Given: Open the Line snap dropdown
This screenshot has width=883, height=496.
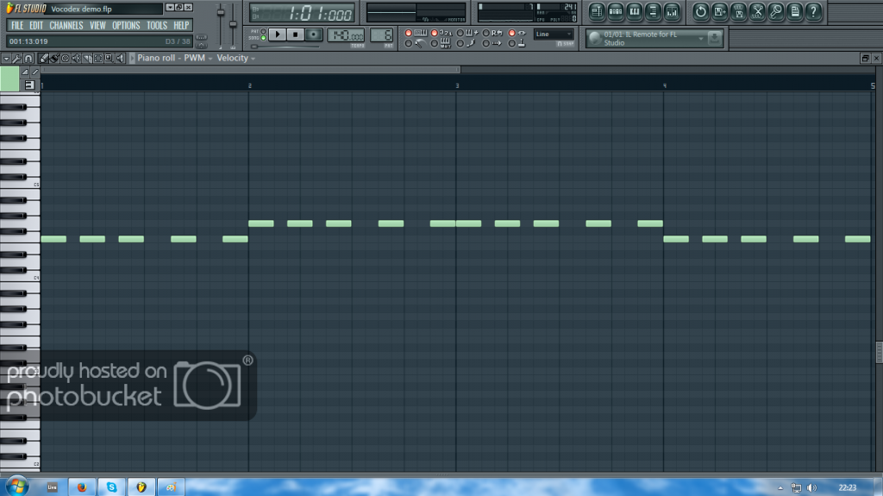Looking at the screenshot, I should pos(554,35).
